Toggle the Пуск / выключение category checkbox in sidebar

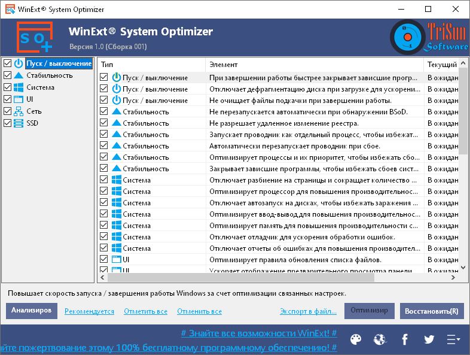pyautogui.click(x=8, y=63)
